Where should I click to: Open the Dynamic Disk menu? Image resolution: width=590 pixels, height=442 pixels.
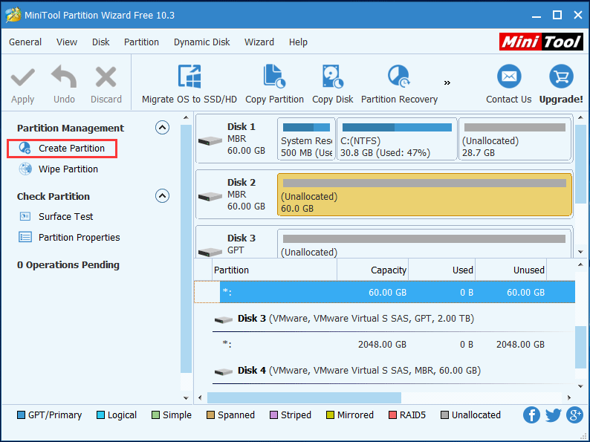point(201,42)
